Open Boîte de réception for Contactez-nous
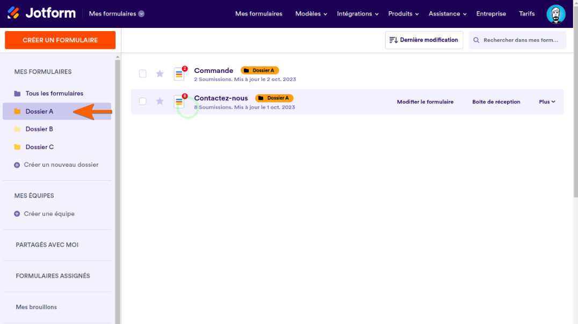 click(x=496, y=101)
